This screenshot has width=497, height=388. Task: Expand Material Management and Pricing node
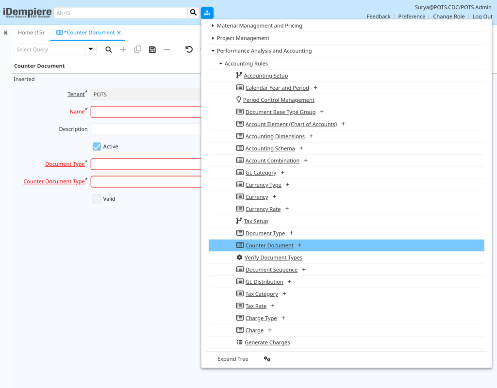pyautogui.click(x=213, y=26)
